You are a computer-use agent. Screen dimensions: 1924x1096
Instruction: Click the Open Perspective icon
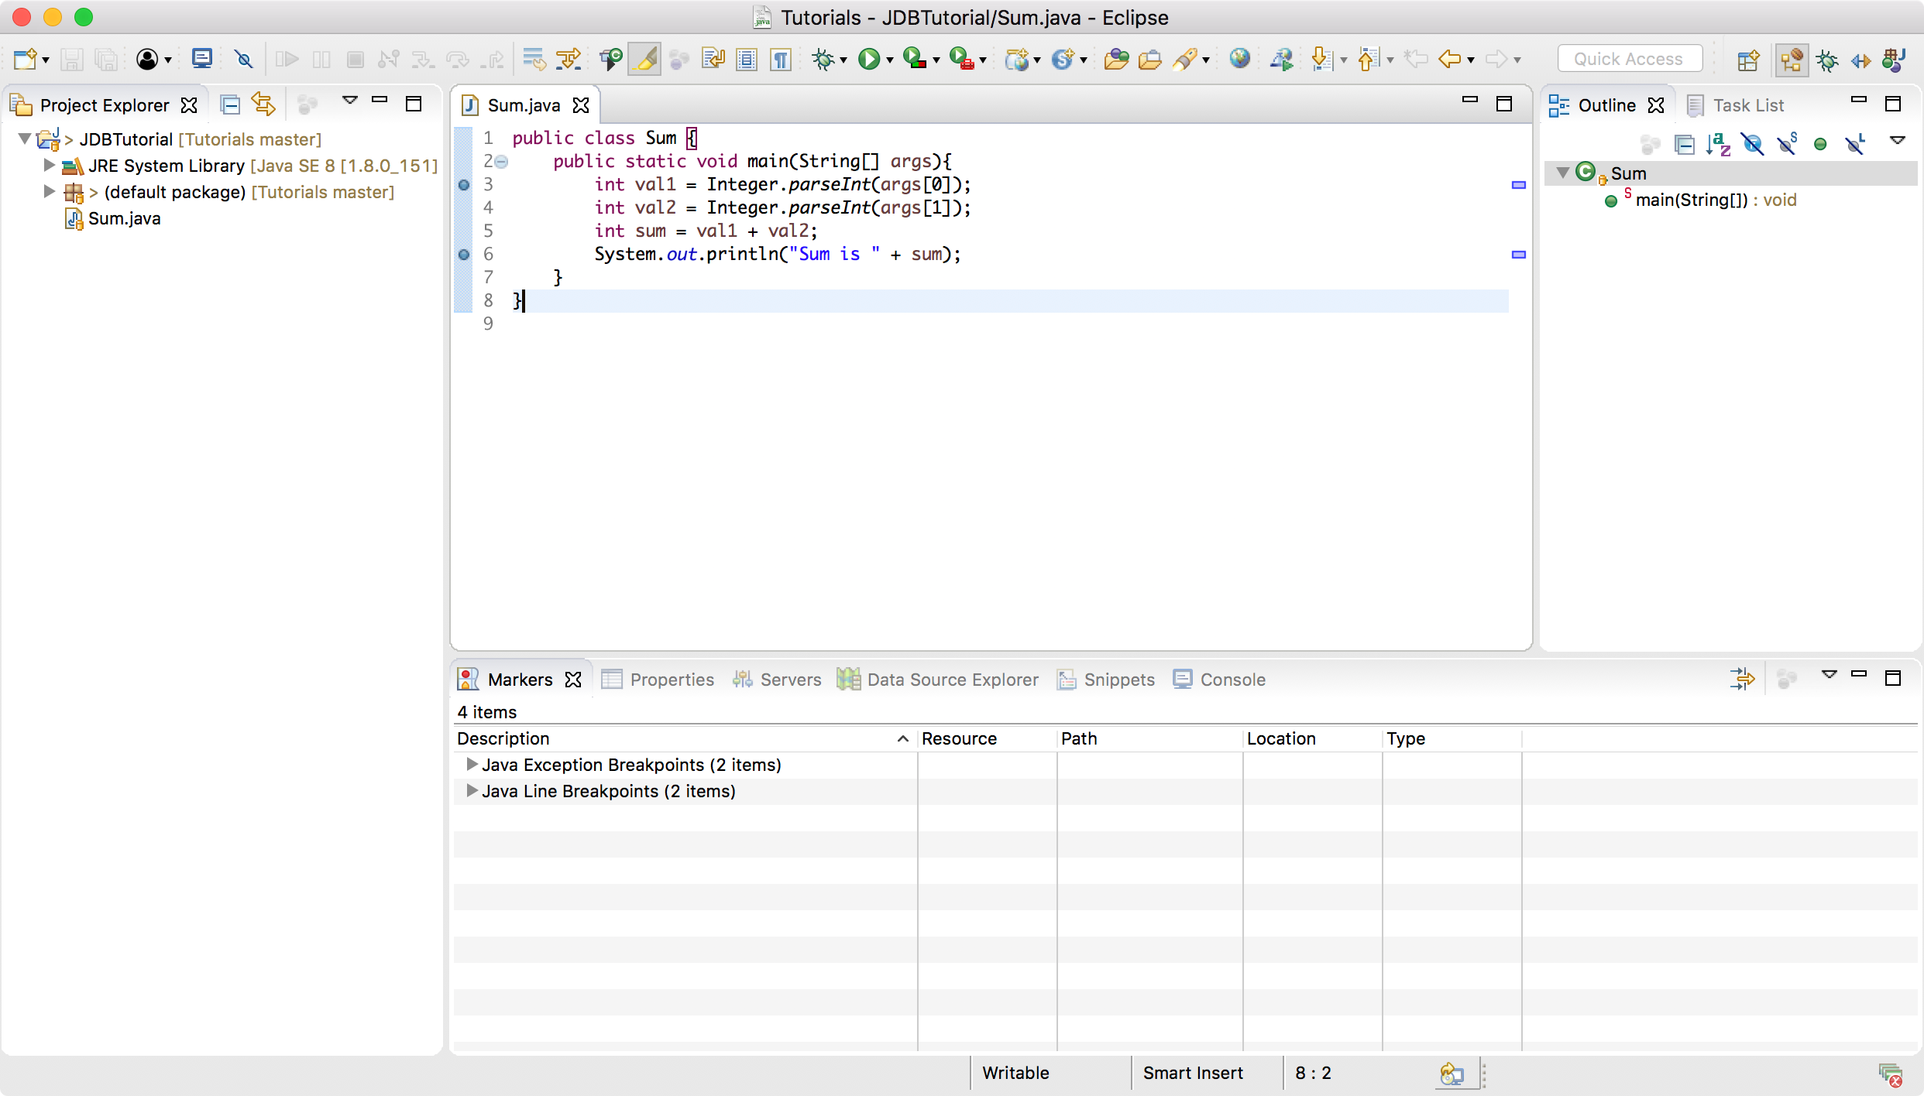(1748, 60)
